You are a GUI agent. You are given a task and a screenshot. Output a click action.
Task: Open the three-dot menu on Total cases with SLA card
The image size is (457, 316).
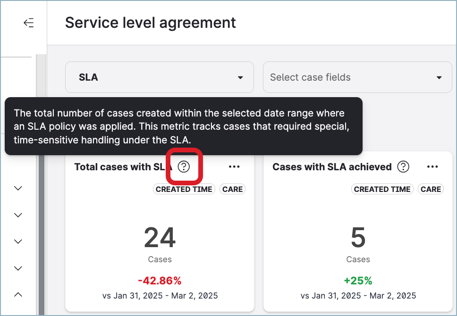(234, 166)
